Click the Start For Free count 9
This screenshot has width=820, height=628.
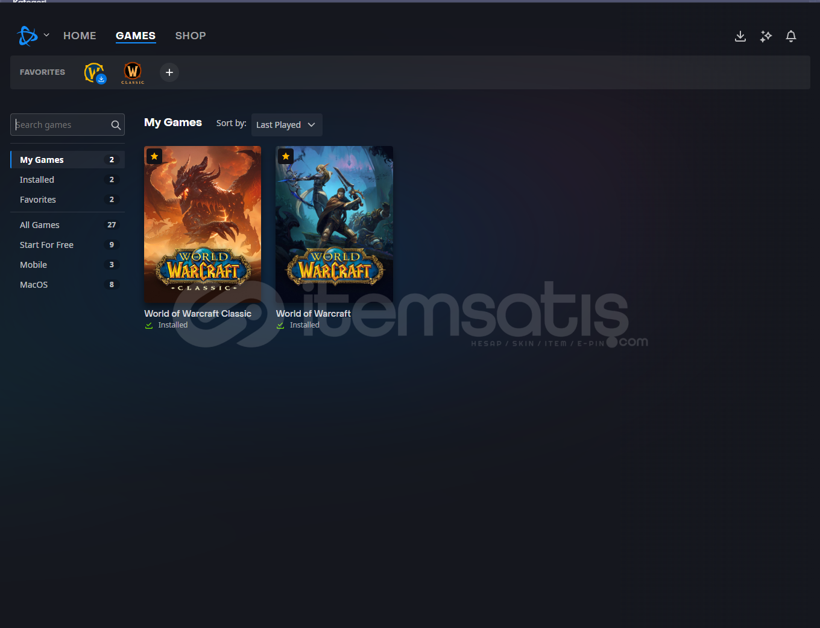pyautogui.click(x=112, y=245)
